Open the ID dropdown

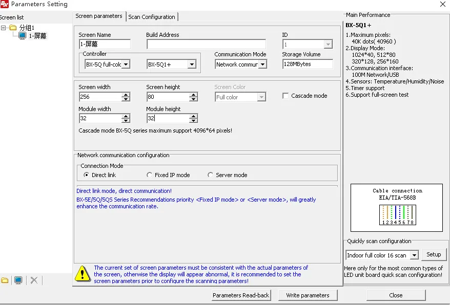pyautogui.click(x=328, y=45)
